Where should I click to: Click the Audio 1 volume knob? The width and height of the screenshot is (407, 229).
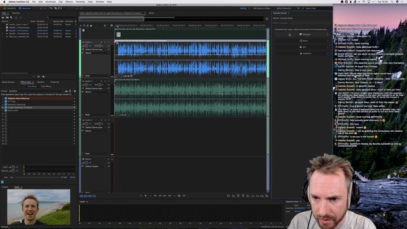click(86, 46)
